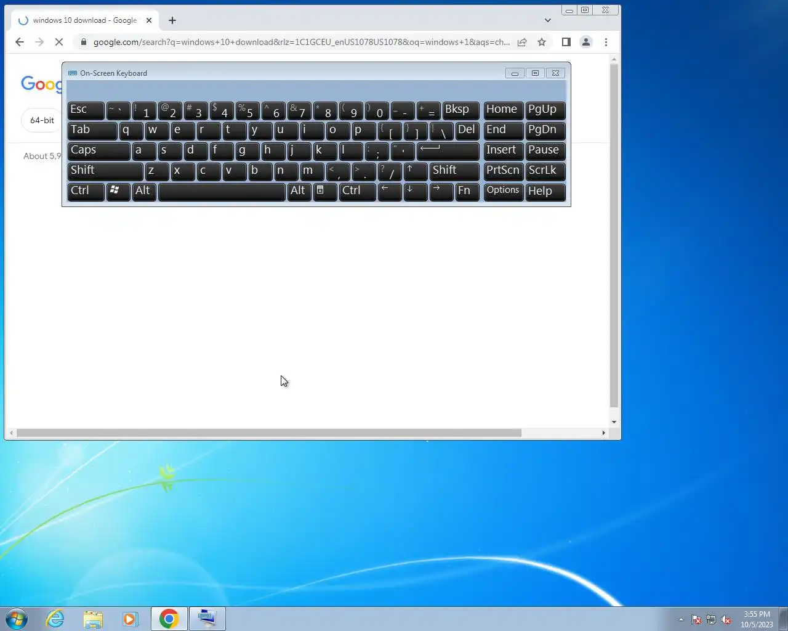Image resolution: width=788 pixels, height=631 pixels.
Task: Click the down arrow key
Action: tap(416, 192)
